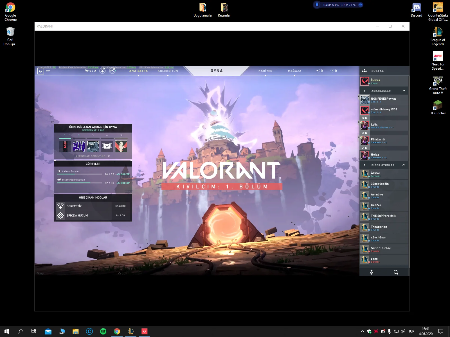This screenshot has width=450, height=337.
Task: Select friend Lylix in the list
Action: coord(384,126)
